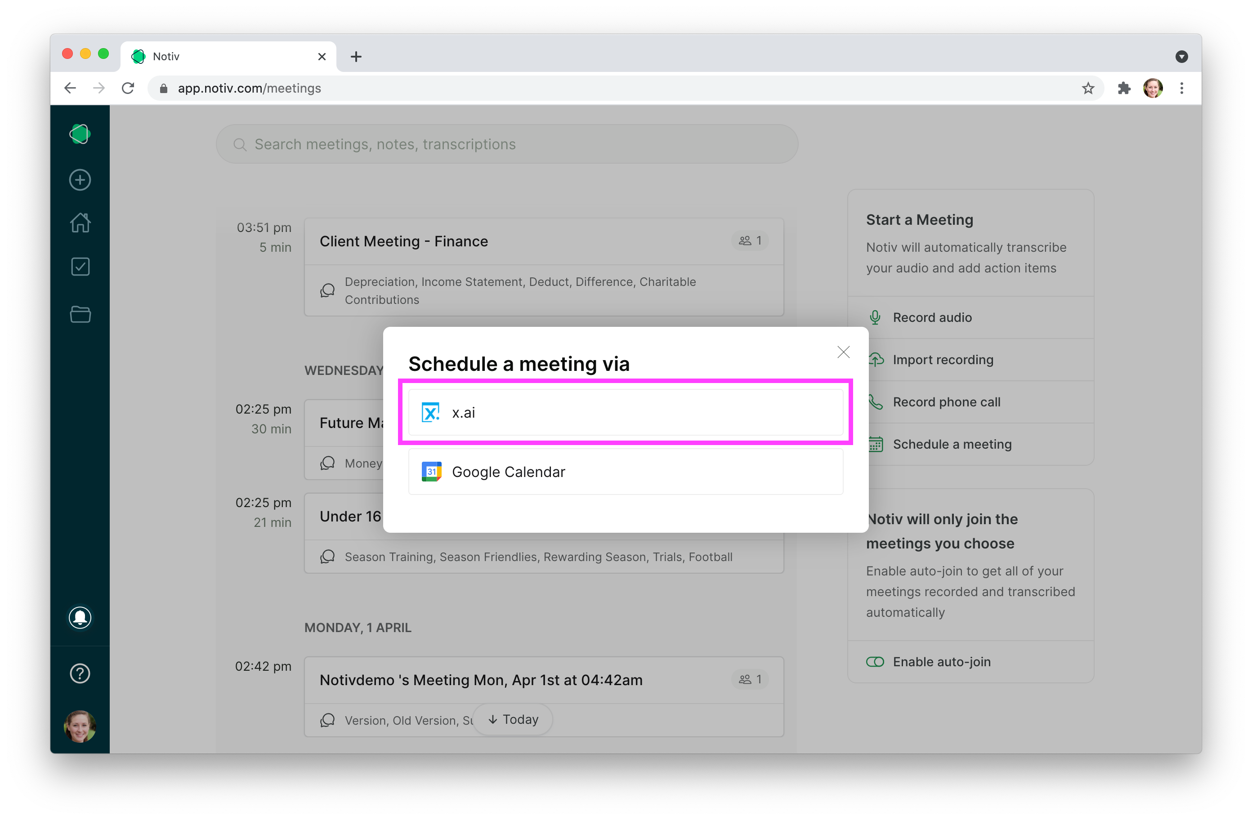
Task: Open the Home icon in the sidebar
Action: coord(80,223)
